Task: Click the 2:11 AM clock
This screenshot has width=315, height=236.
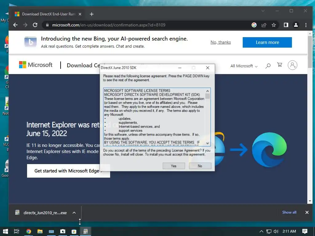Action: click(289, 231)
